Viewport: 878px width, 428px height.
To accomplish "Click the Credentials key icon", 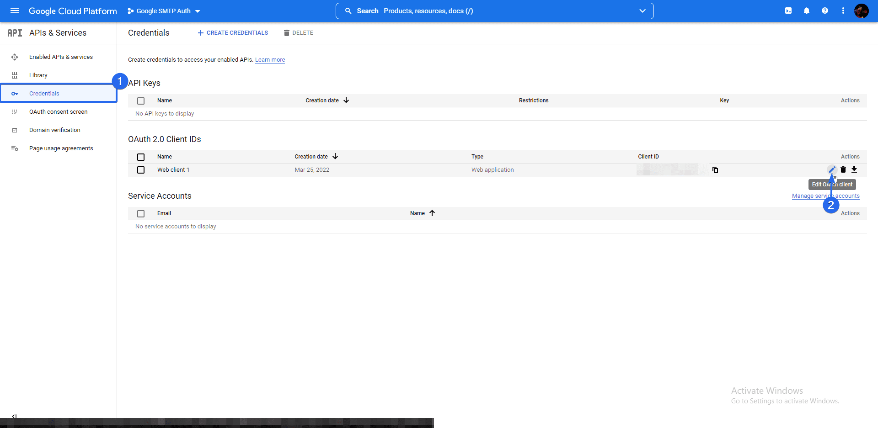I will point(15,94).
